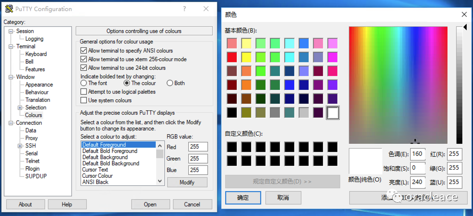Click the 饱和度(S) saturation input field
The height and width of the screenshot is (216, 473).
click(417, 168)
